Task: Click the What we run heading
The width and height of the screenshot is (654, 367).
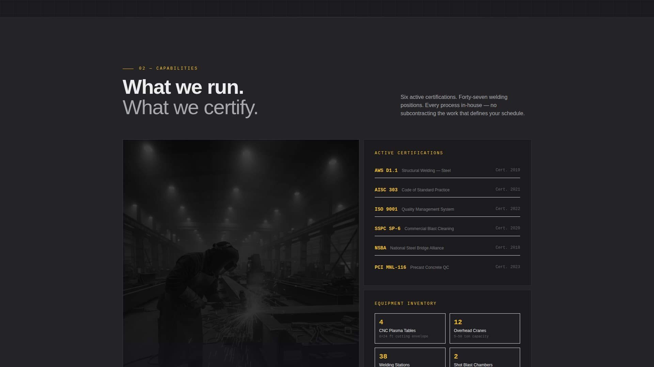Action: (184, 87)
